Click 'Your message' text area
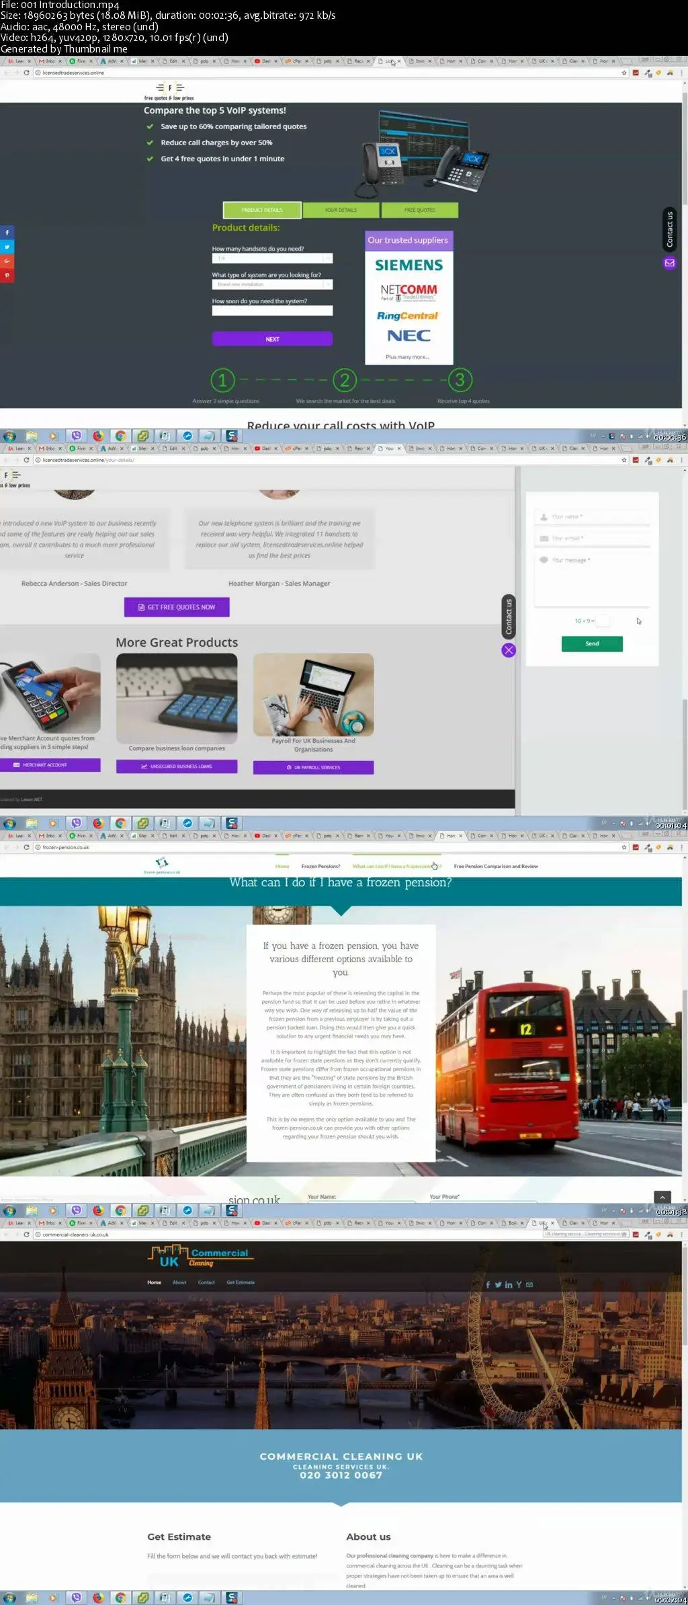This screenshot has width=688, height=1605. click(592, 580)
